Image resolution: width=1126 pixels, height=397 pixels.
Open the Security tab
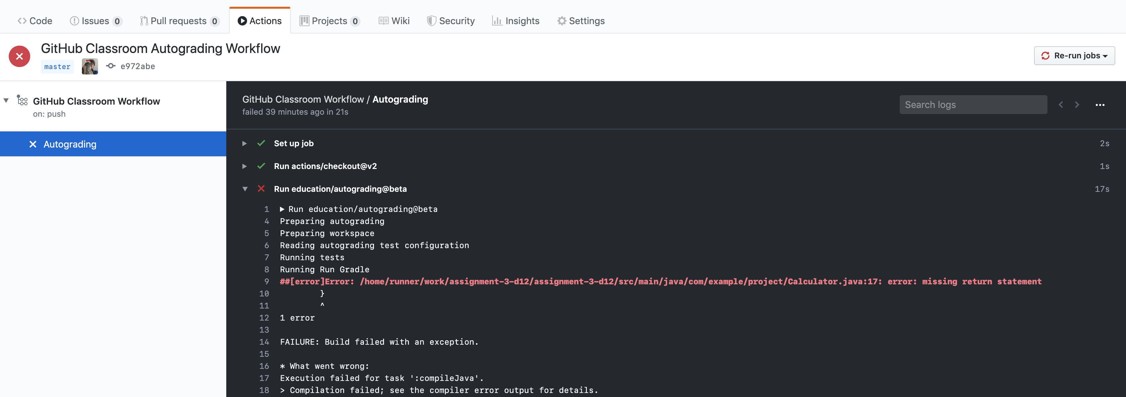point(451,21)
